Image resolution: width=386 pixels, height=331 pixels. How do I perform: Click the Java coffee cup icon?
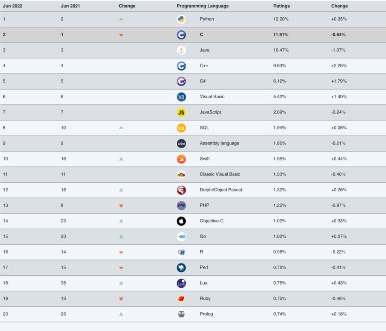click(x=181, y=50)
